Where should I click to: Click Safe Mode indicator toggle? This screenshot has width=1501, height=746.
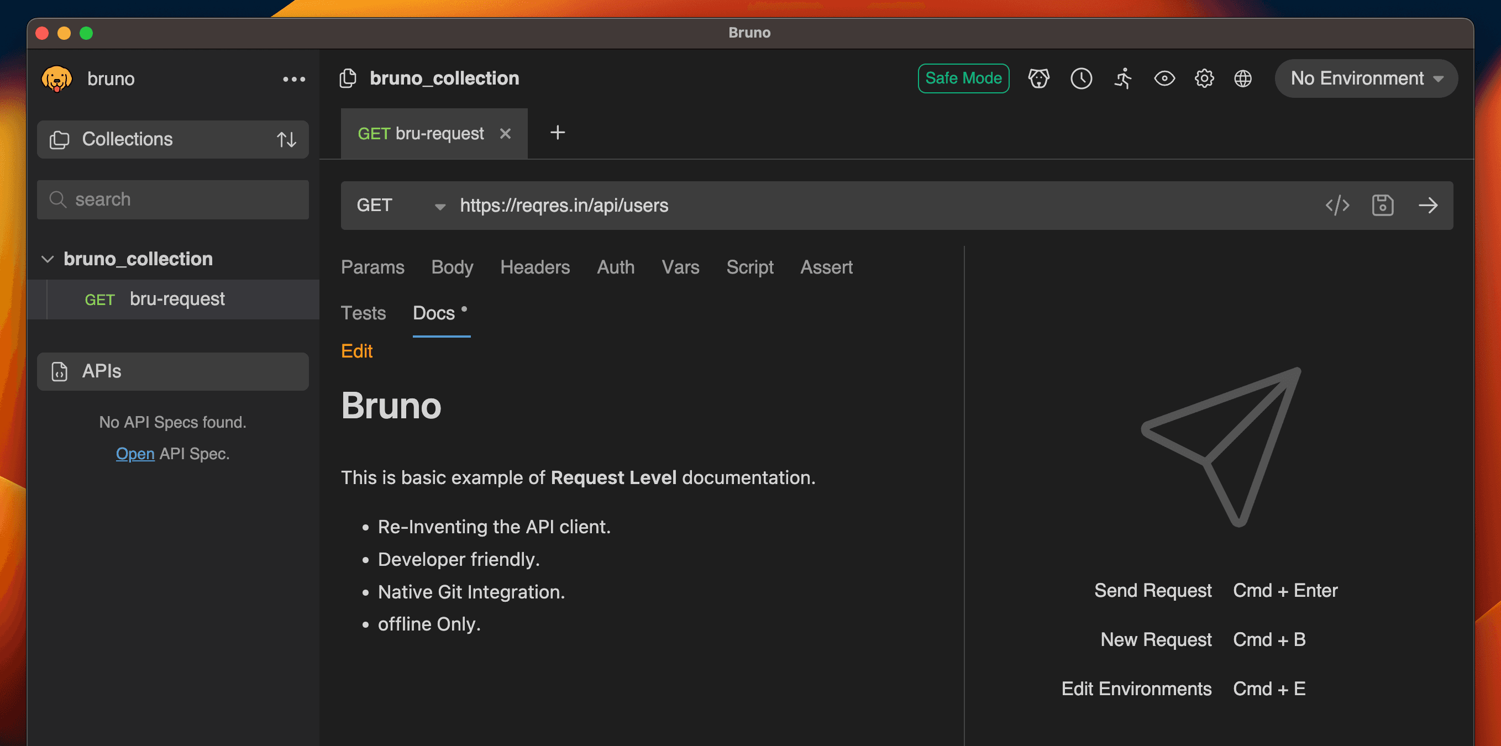(x=963, y=77)
